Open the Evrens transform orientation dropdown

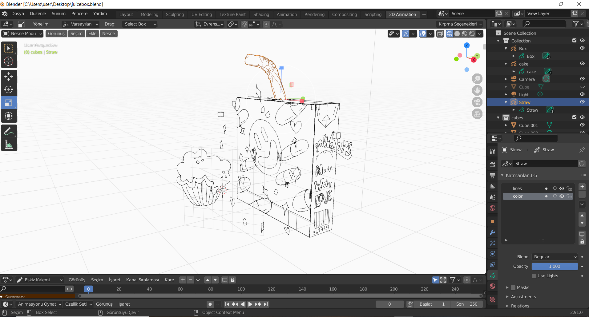click(209, 24)
